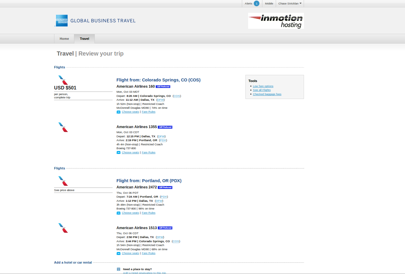Click the seat icon for American Airlines 2472
This screenshot has width=405, height=274.
(119, 213)
